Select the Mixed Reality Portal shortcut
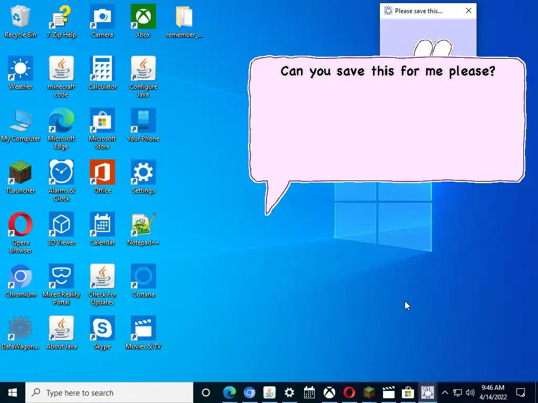 (61, 285)
